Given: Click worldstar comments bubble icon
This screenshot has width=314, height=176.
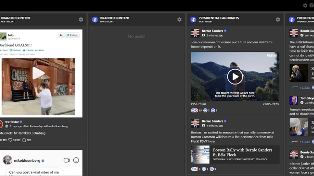Looking at the screenshot, I should point(24,140).
